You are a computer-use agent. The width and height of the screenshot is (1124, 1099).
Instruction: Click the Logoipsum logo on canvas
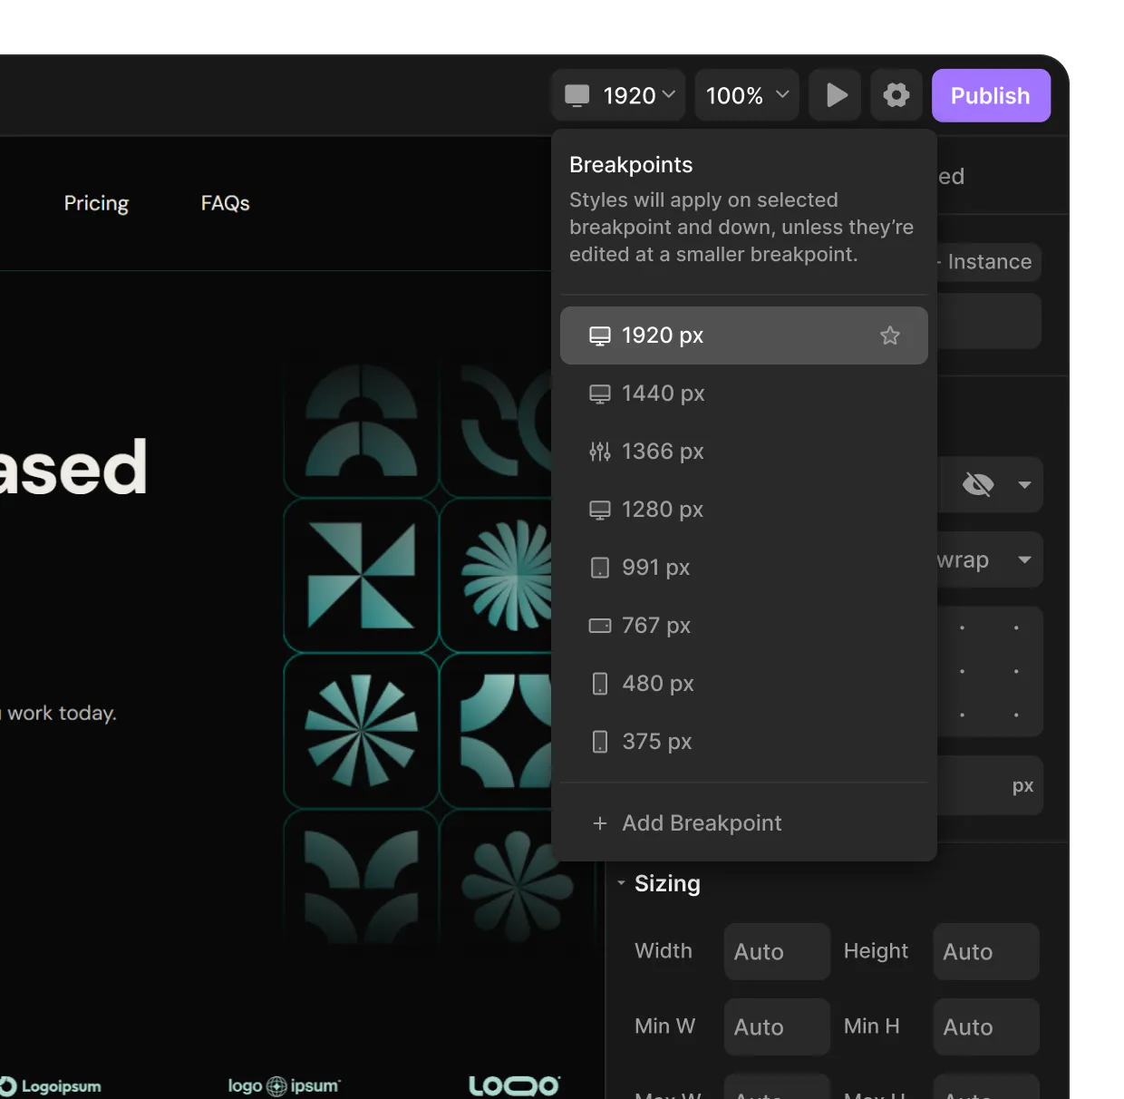click(51, 1085)
